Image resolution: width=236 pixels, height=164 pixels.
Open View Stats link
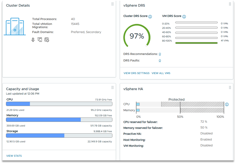pyautogui.click(x=14, y=156)
